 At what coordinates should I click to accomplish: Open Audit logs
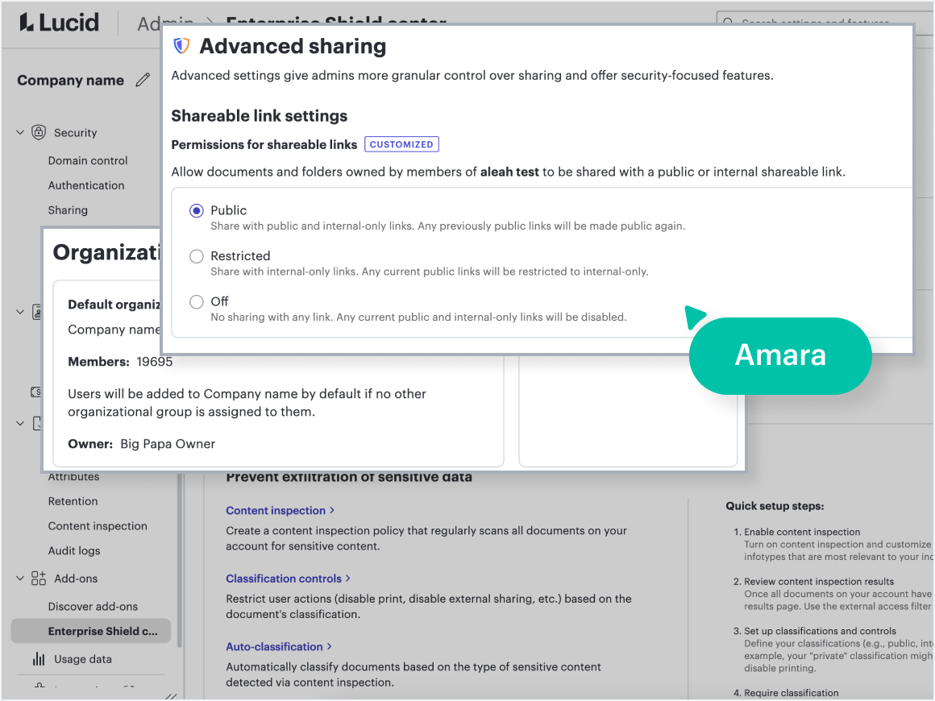pyautogui.click(x=74, y=551)
